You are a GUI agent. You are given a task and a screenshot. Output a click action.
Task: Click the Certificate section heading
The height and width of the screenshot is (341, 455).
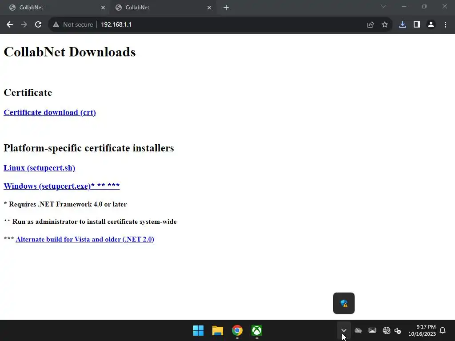tap(28, 92)
